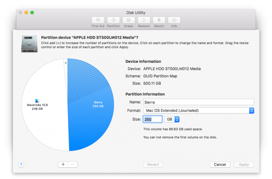Click the Device Information heading
The height and width of the screenshot is (179, 272).
[x=143, y=61]
